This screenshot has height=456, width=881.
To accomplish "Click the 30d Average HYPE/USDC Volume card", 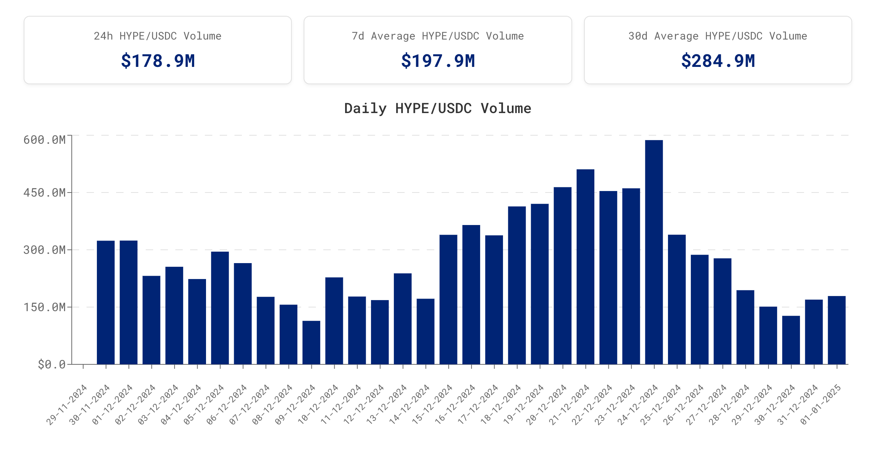I will [718, 50].
